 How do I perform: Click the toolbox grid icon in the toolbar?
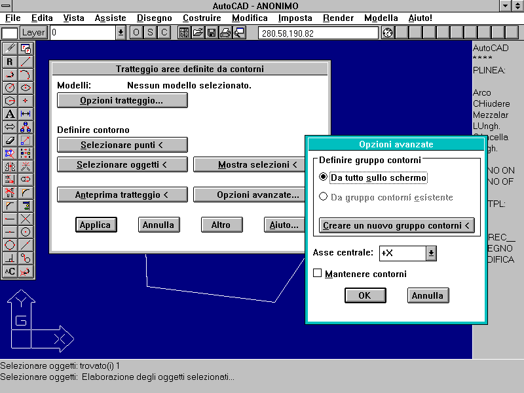pyautogui.click(x=184, y=33)
